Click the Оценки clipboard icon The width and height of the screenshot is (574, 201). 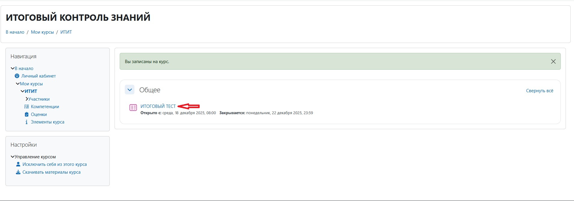[26, 114]
